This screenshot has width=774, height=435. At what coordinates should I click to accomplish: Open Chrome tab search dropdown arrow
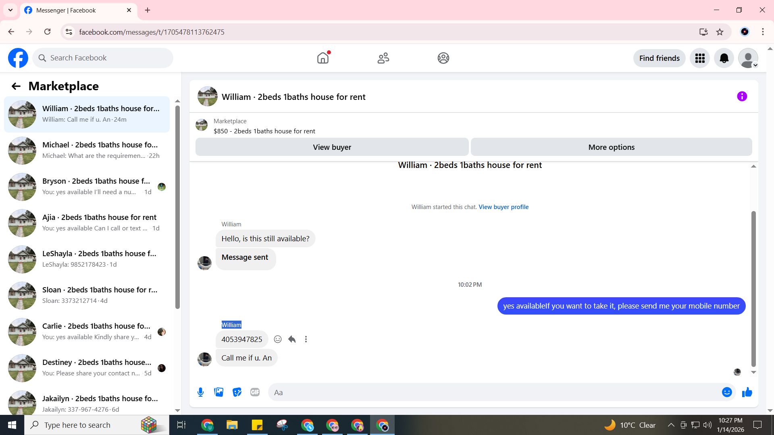tap(10, 10)
